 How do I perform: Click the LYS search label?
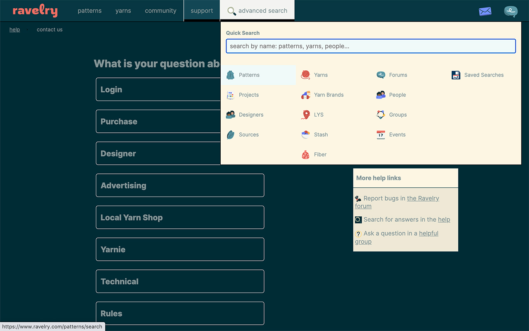pos(319,115)
